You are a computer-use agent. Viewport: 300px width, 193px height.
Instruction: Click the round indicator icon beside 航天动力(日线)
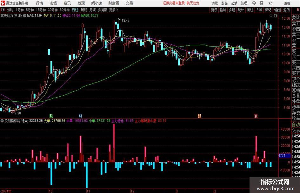[x=24, y=16]
